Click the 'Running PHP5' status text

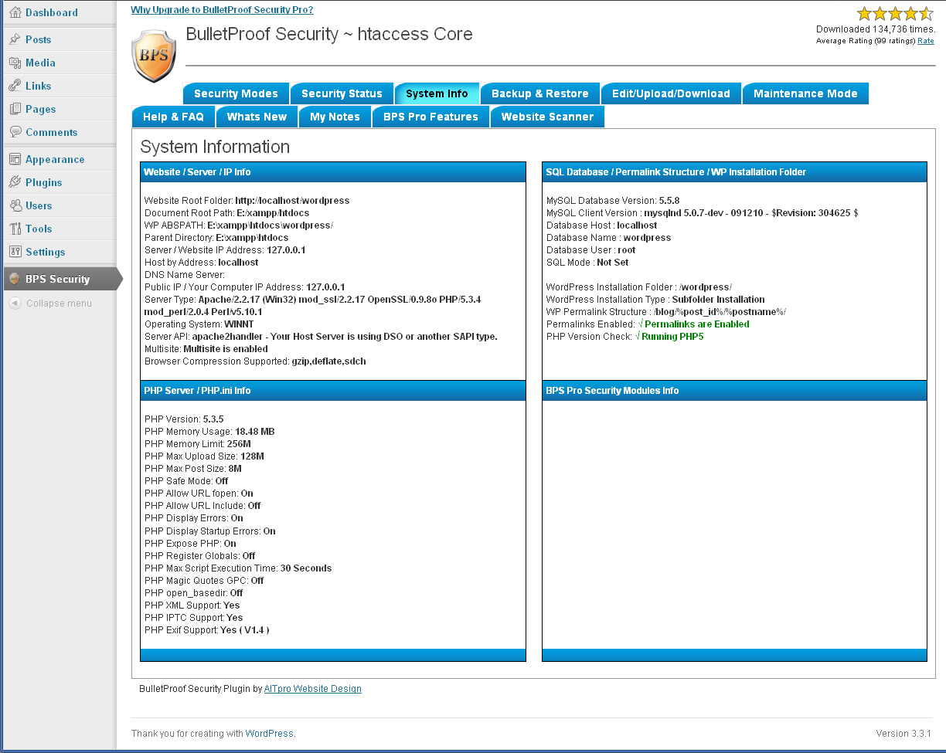(672, 337)
